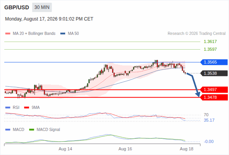Click the Research © 2026 Trading Central credit
Image resolution: width=229 pixels, height=155 pixels.
196,34
